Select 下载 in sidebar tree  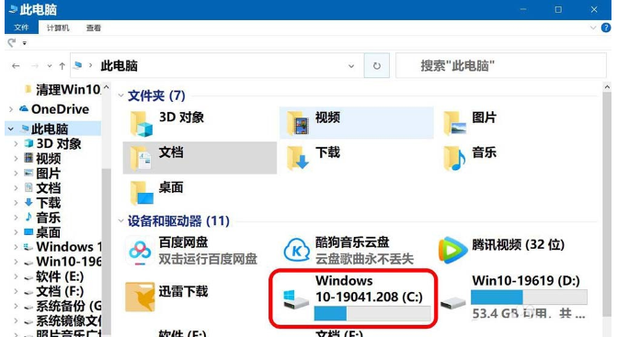[x=49, y=203]
